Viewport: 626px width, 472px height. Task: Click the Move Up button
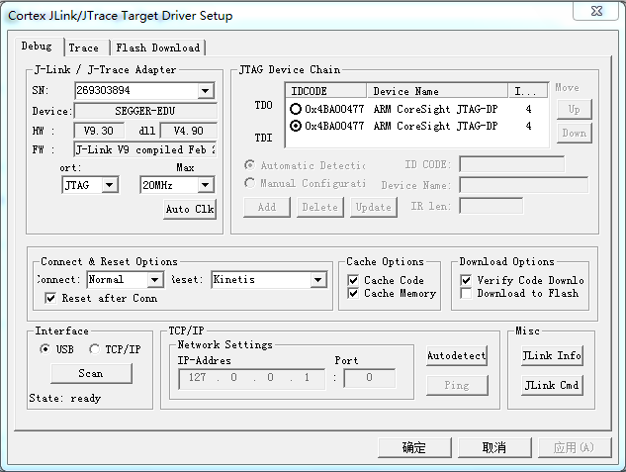point(575,109)
